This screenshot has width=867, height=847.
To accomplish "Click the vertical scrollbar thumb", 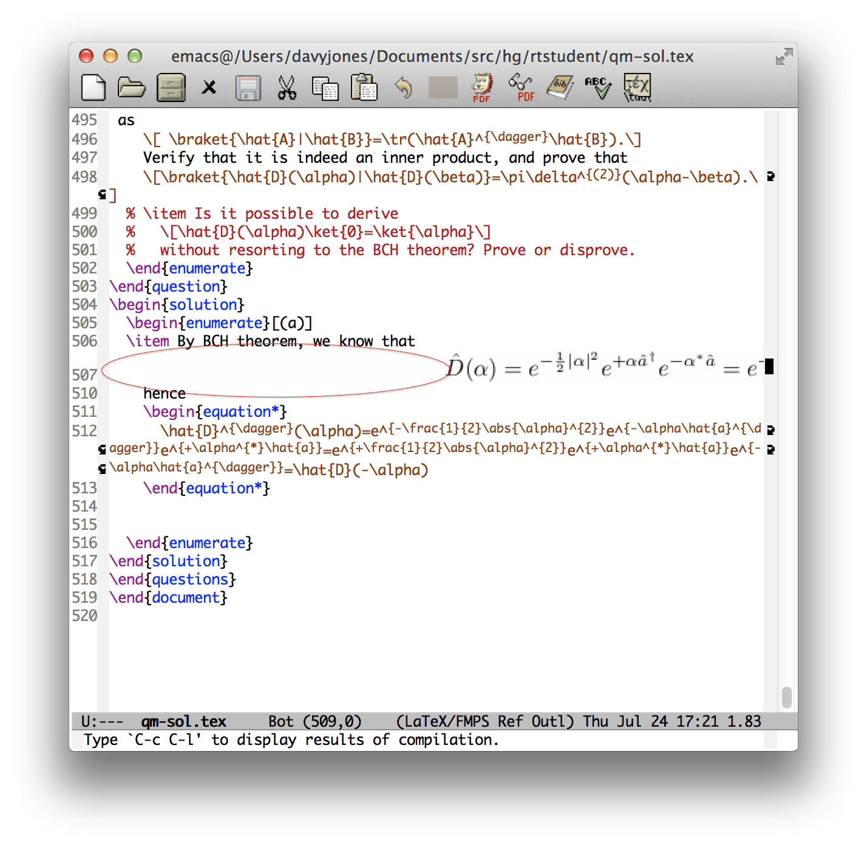I will click(x=787, y=699).
